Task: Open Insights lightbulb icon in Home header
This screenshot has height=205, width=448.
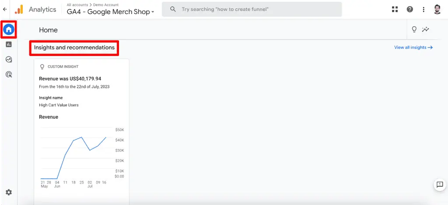Action: pos(414,30)
